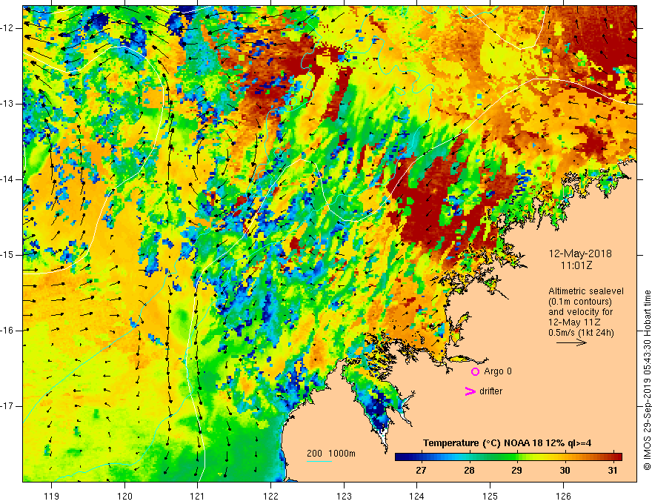Click the IMOS copyright timestamp text
Viewport: 652px width, 504px height.
coord(647,380)
